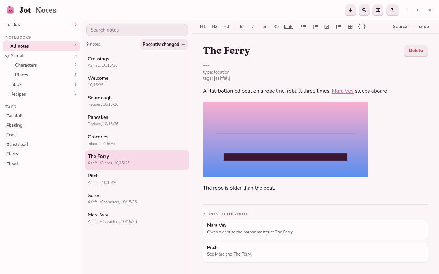
Task: Apply italic formatting
Action: (x=253, y=27)
